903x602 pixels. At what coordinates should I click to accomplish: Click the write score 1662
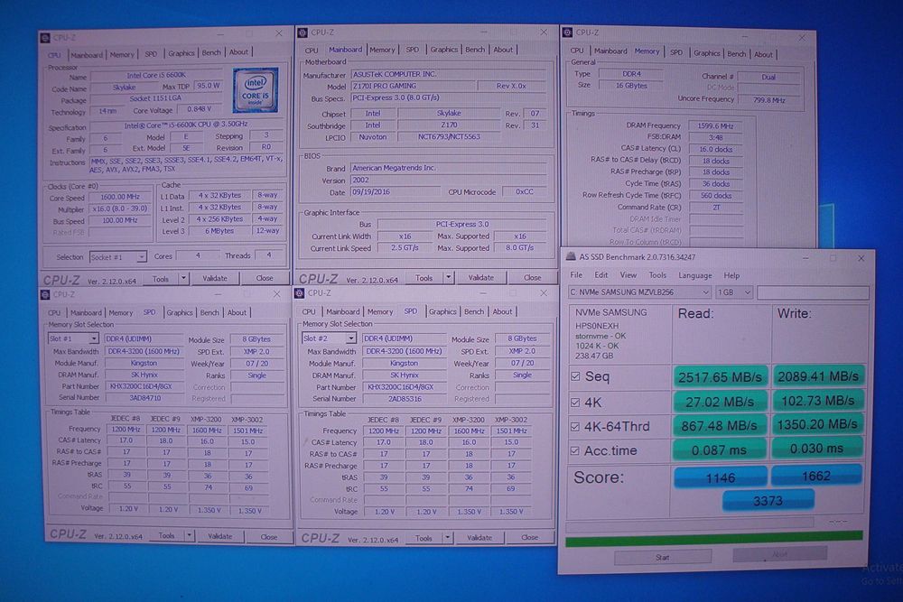[816, 476]
